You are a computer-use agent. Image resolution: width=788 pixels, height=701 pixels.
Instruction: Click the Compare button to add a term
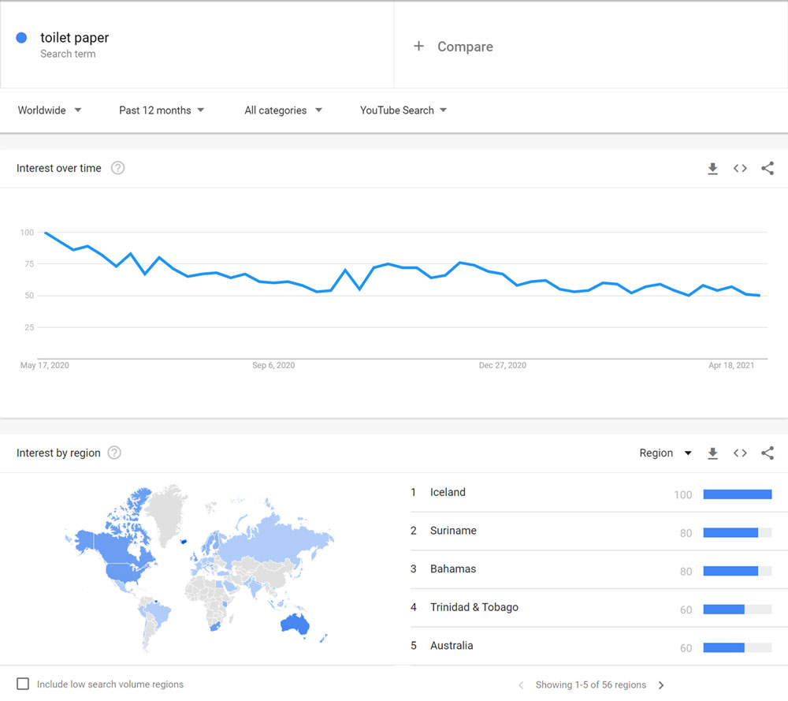click(454, 47)
